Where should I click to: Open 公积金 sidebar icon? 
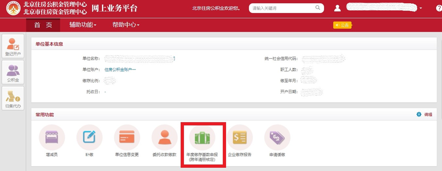[x=13, y=72]
